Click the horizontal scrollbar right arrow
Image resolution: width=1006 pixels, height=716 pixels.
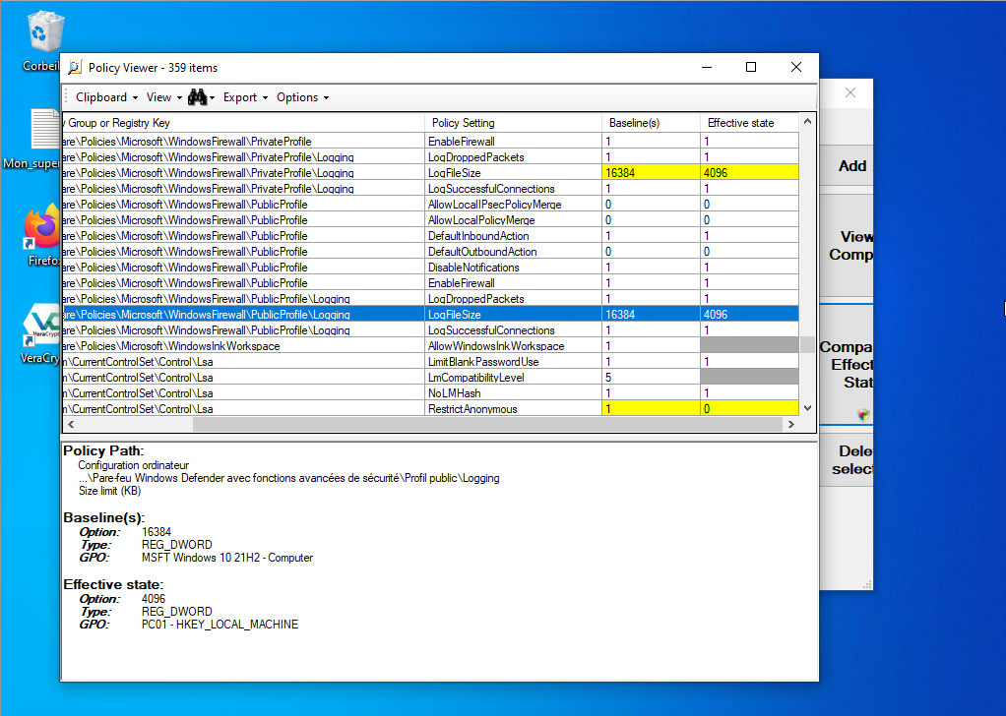pyautogui.click(x=790, y=425)
